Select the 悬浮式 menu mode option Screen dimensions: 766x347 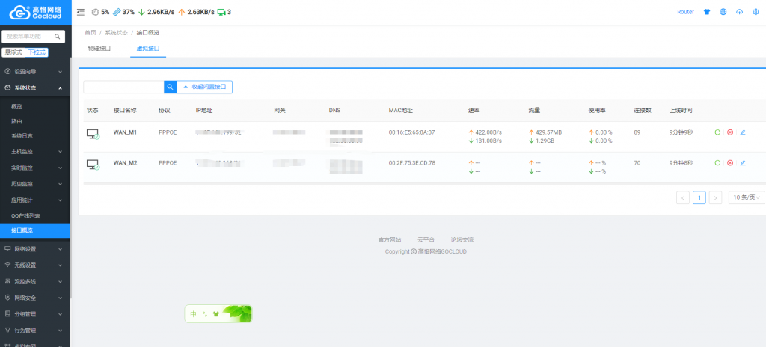tap(13, 52)
